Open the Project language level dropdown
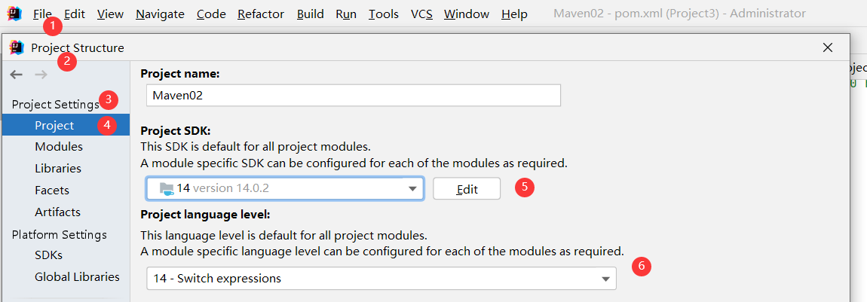 (x=605, y=279)
